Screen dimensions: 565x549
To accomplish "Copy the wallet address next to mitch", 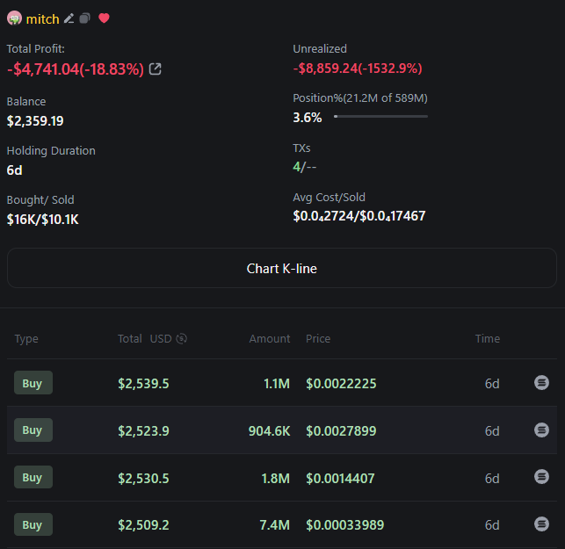I will [x=84, y=18].
